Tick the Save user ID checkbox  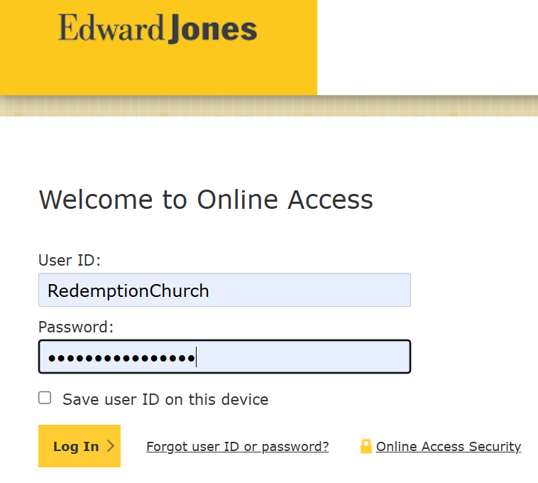click(x=45, y=398)
